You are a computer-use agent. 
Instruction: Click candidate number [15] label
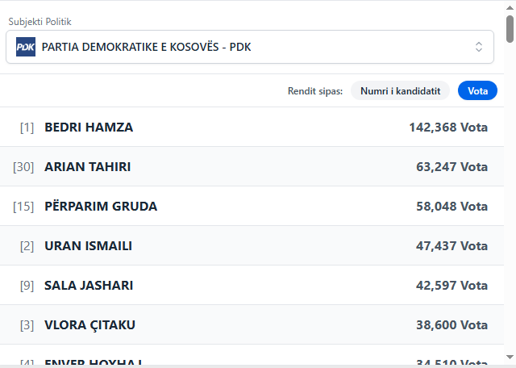click(23, 206)
